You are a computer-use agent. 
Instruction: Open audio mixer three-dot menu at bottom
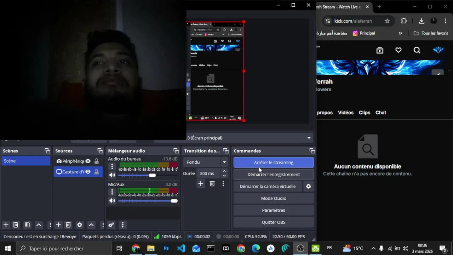[122, 225]
